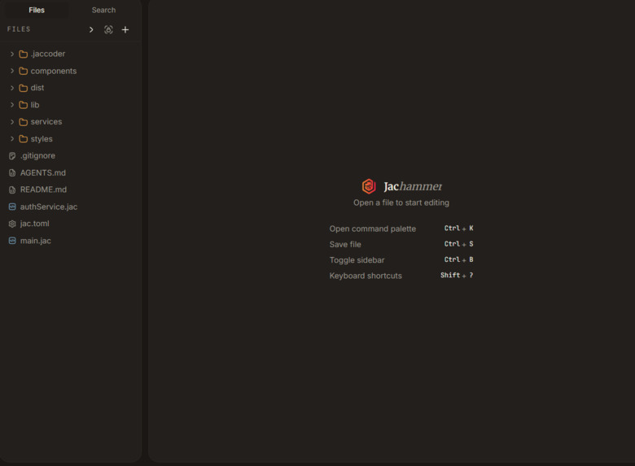Image resolution: width=635 pixels, height=466 pixels.
Task: Open the .gitignore file
Action: 37,155
